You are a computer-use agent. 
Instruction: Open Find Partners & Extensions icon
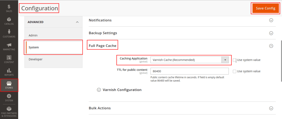click(9, 109)
